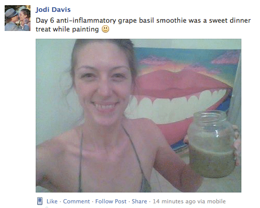Screen dimensions: 260x208
Task: Click the "Day 6 anti-inflammatory" post text line
Action: 143,21
